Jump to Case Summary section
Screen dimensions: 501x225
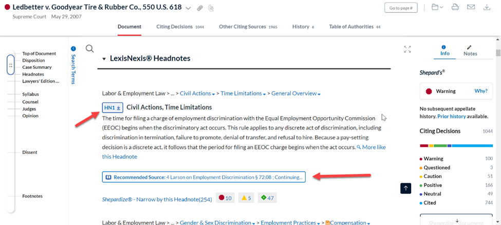click(37, 67)
